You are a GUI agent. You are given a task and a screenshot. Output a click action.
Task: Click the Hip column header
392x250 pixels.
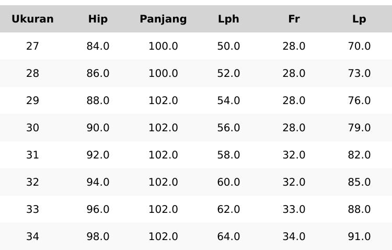(x=98, y=19)
